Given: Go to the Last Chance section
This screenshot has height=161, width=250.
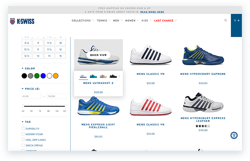Looking at the screenshot, I should (163, 20).
